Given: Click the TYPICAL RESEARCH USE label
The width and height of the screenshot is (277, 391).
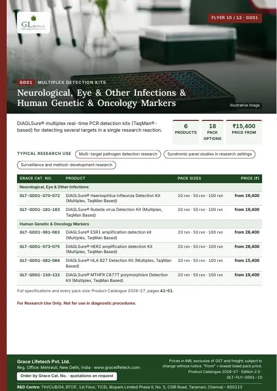Looking at the screenshot, I should tap(44, 154).
